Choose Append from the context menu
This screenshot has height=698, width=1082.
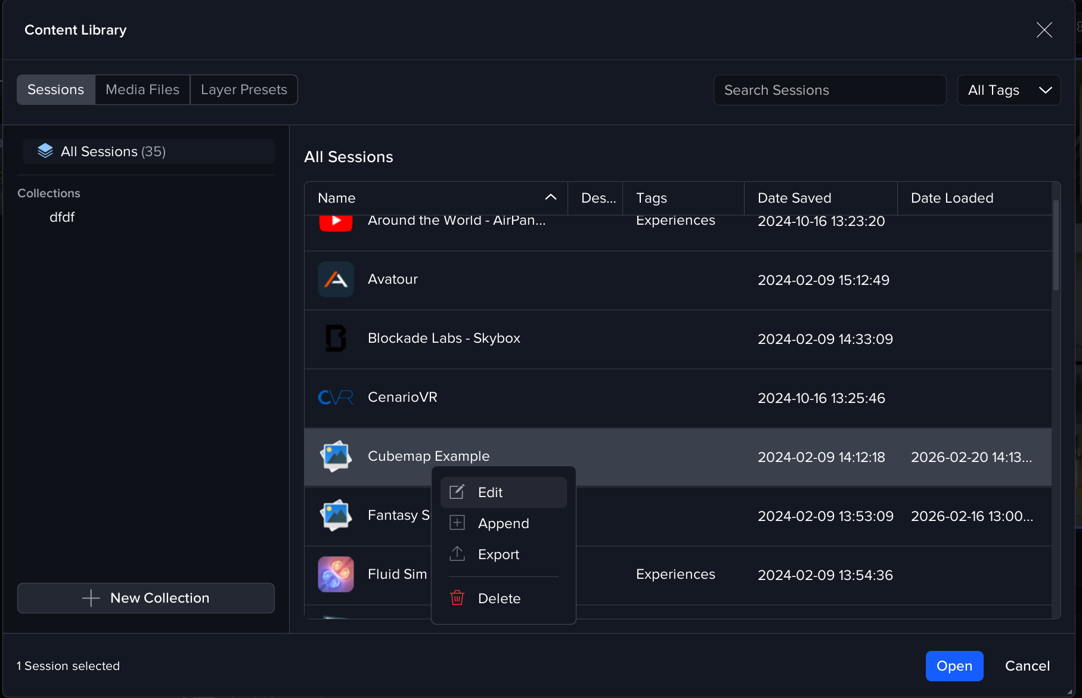[x=503, y=523]
